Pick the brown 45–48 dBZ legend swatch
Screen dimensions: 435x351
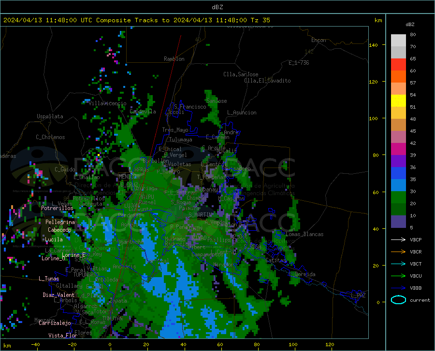coord(398,125)
